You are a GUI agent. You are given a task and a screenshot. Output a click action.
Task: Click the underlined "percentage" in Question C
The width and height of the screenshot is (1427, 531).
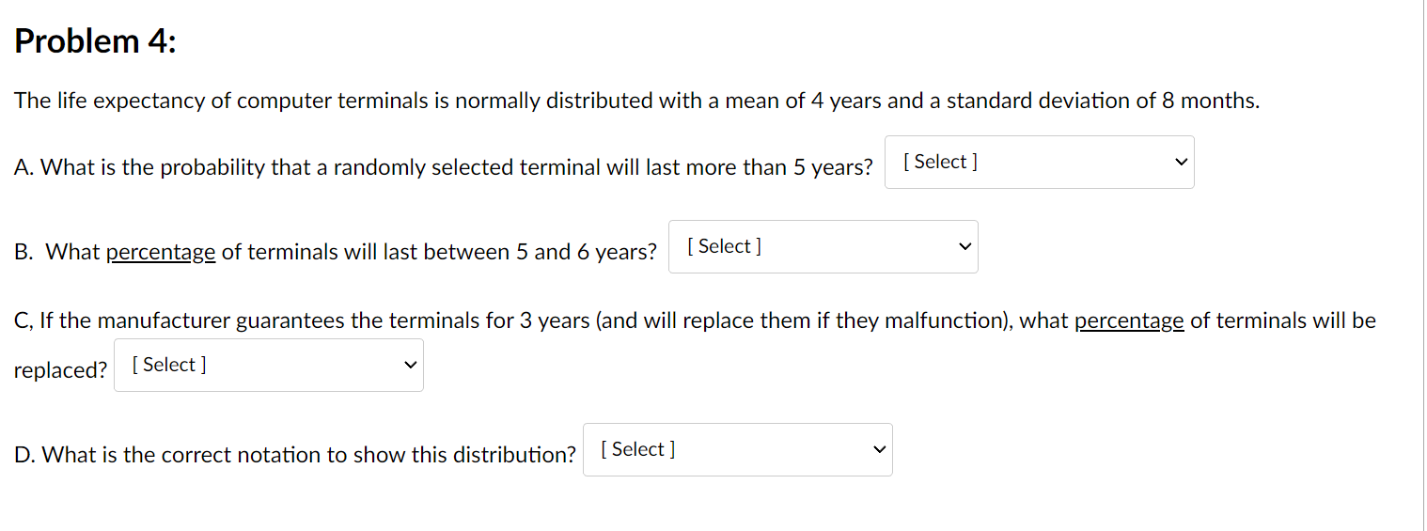click(1129, 320)
